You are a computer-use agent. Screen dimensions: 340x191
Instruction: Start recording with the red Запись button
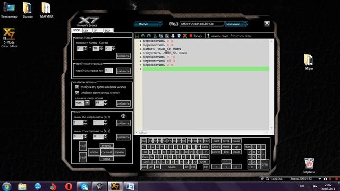196,36
